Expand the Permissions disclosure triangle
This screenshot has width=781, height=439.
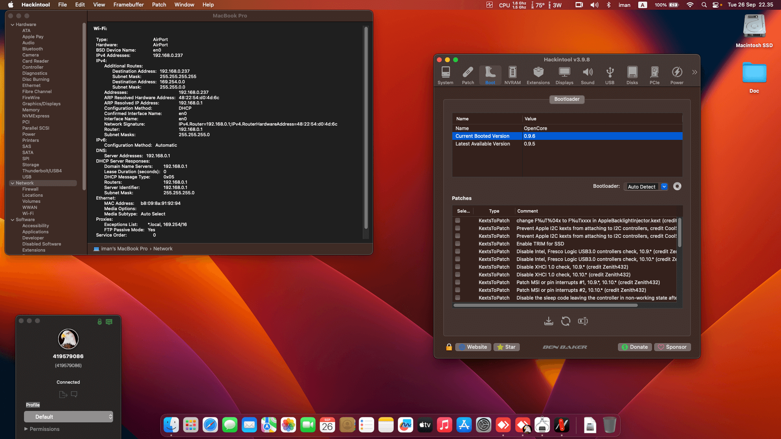coord(26,429)
